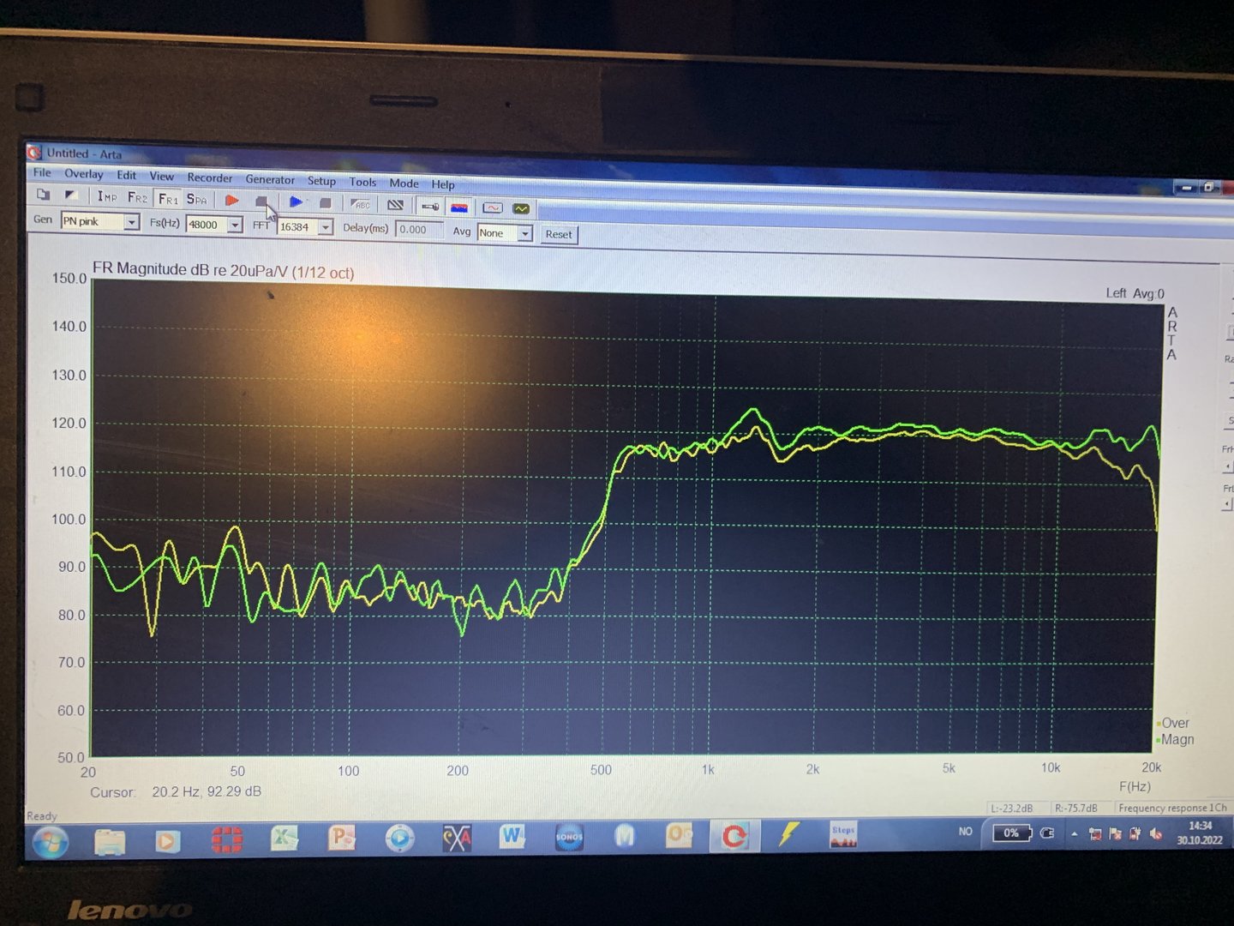Launch Word from the taskbar
This screenshot has height=926, width=1234.
pyautogui.click(x=513, y=836)
